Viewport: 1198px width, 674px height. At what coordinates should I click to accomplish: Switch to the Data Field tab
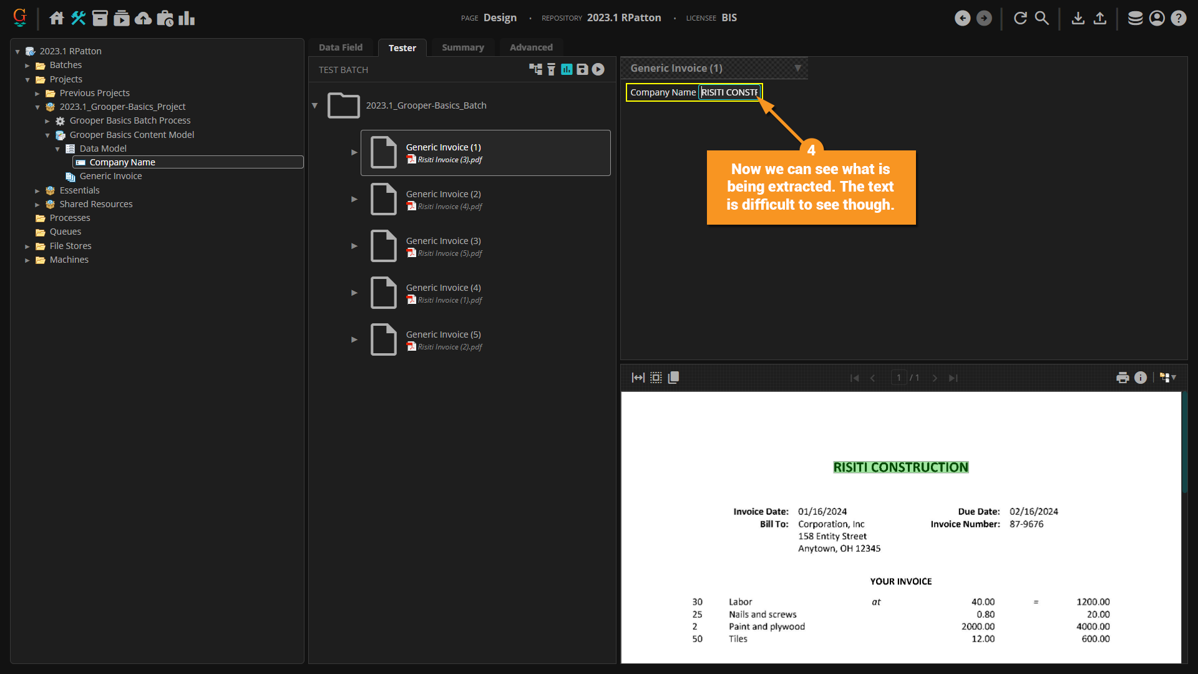pyautogui.click(x=340, y=47)
